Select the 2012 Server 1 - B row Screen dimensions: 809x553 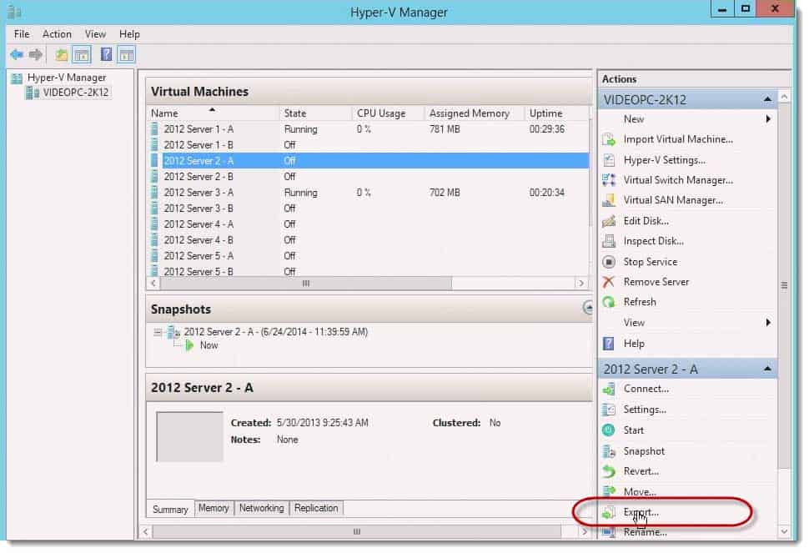[x=369, y=145]
